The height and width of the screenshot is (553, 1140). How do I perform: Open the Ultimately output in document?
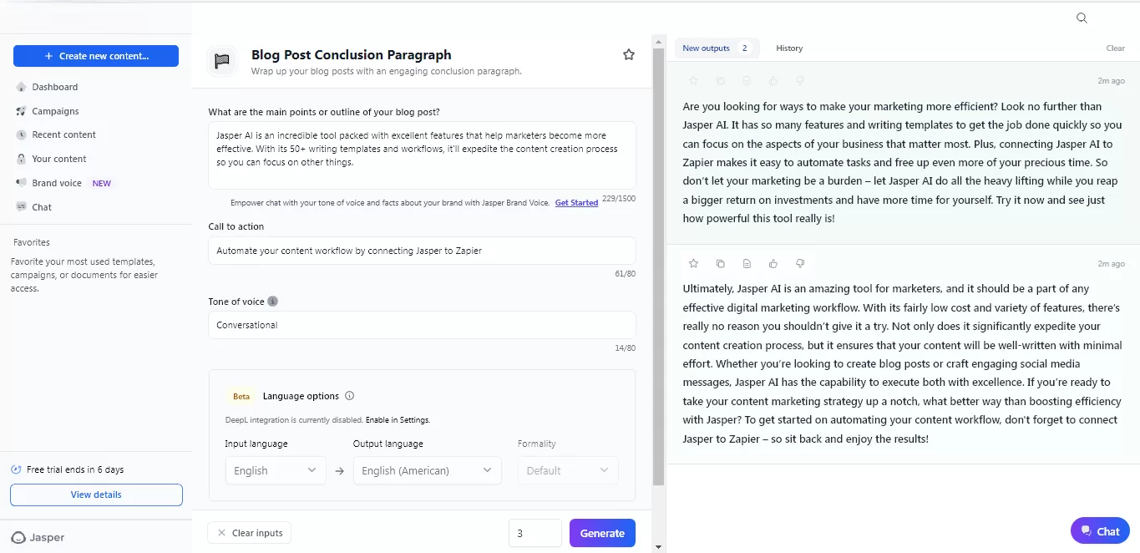coord(747,264)
